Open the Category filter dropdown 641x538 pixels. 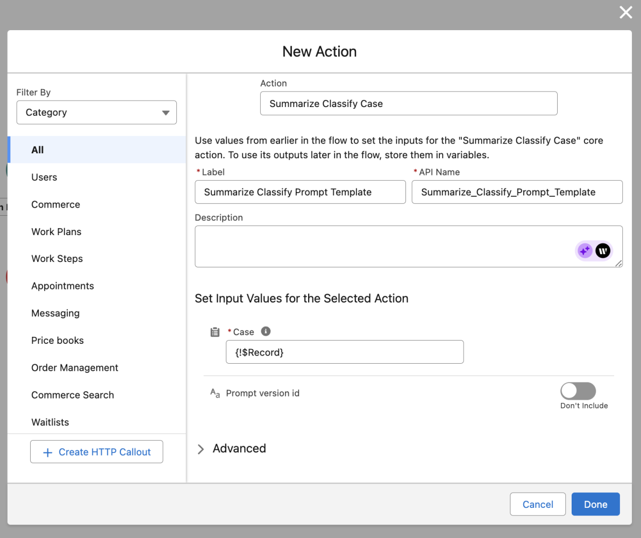point(96,112)
